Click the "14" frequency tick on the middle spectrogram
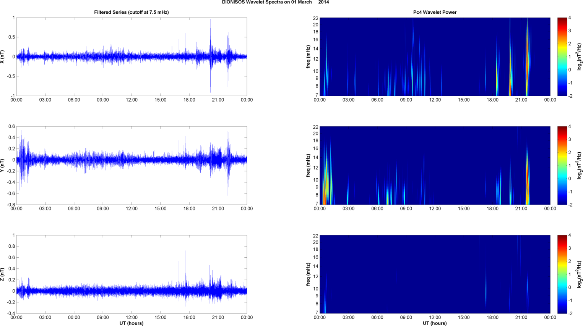 (316, 157)
